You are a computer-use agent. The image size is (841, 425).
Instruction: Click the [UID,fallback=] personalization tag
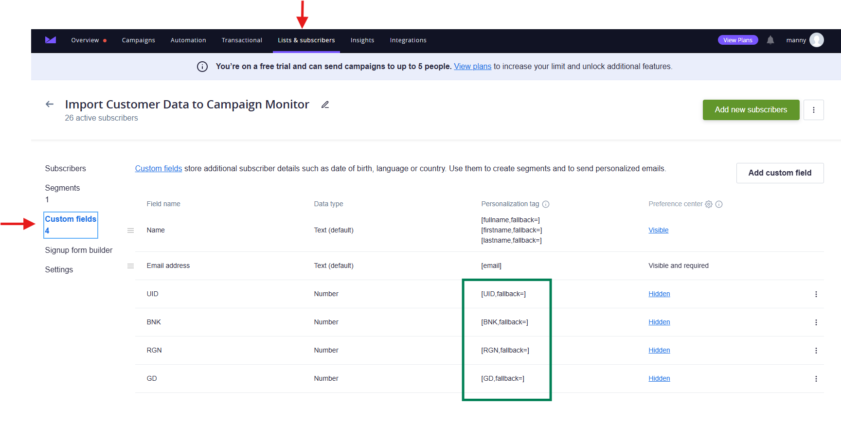(503, 294)
